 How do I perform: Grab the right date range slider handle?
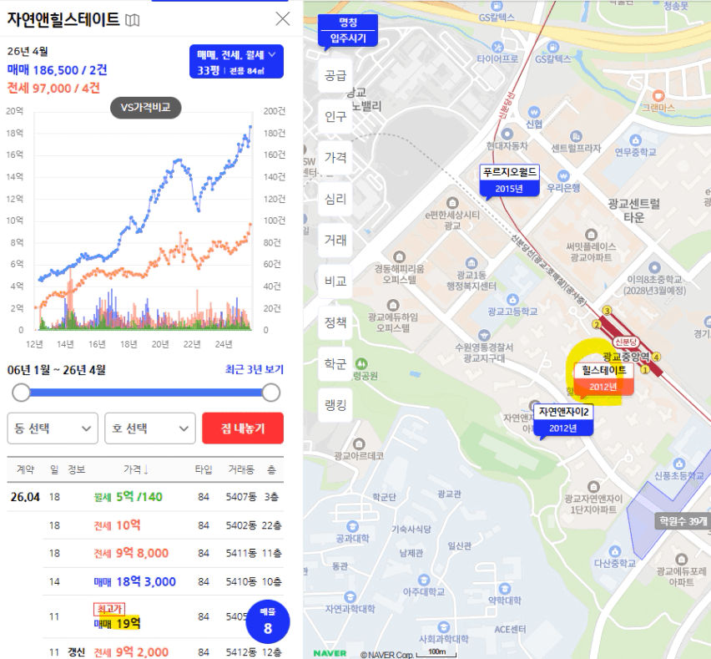click(270, 393)
